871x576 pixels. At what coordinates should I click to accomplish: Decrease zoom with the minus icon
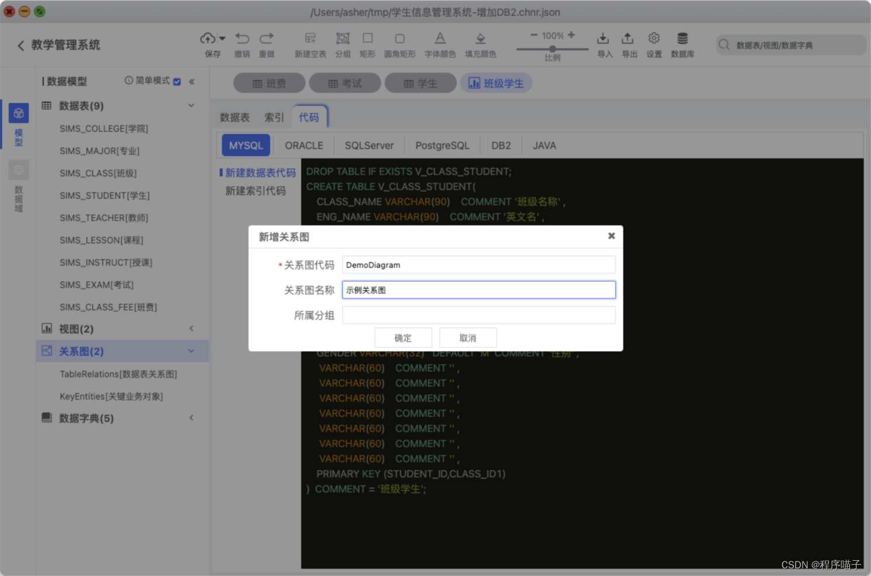point(533,35)
